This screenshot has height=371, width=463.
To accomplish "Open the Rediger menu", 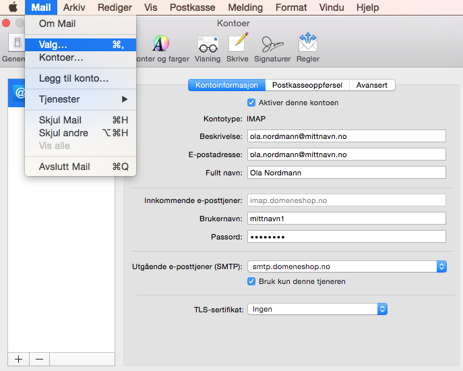I will pyautogui.click(x=115, y=7).
